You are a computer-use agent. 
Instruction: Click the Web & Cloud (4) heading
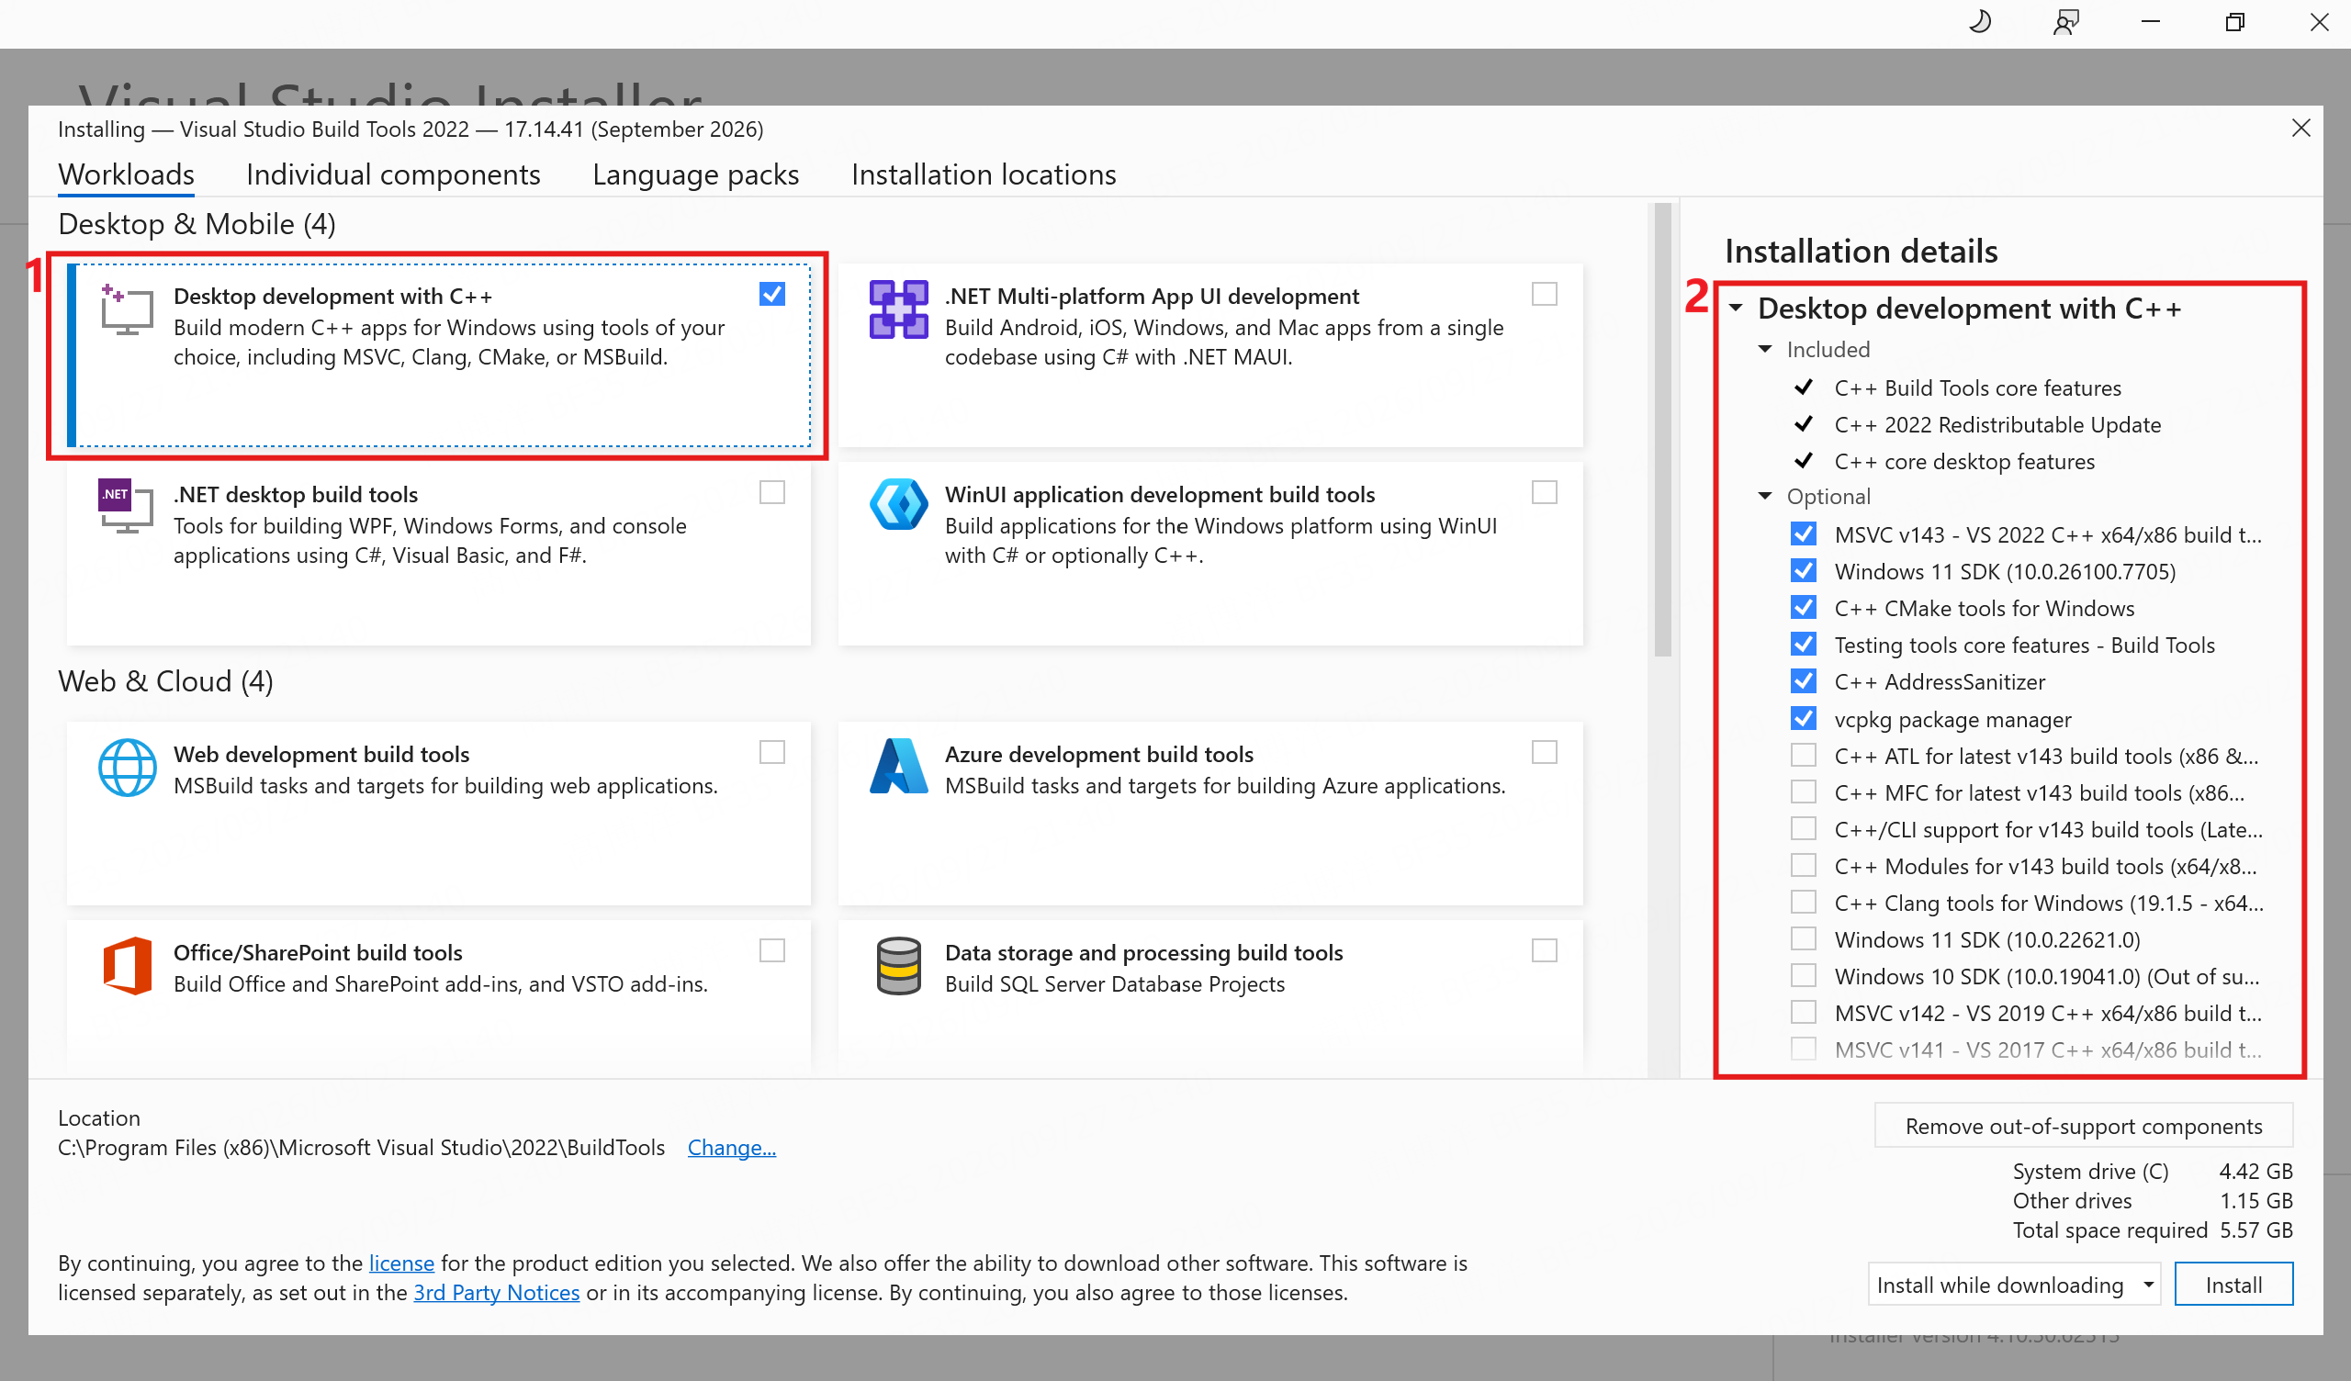point(165,681)
